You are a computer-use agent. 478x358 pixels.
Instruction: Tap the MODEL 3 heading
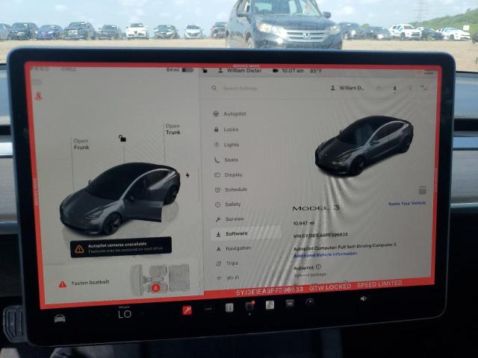316,208
